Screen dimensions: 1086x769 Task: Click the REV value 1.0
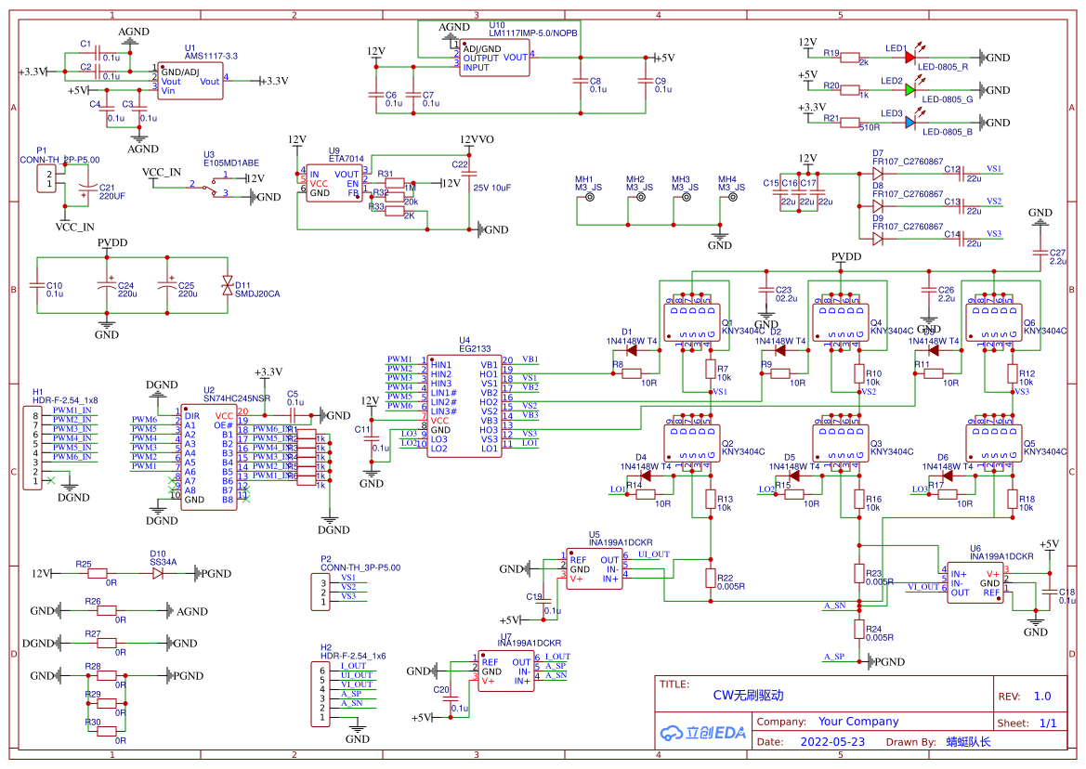pyautogui.click(x=1042, y=697)
